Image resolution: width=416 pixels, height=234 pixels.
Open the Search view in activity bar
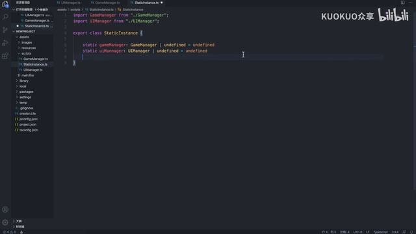tap(5, 17)
